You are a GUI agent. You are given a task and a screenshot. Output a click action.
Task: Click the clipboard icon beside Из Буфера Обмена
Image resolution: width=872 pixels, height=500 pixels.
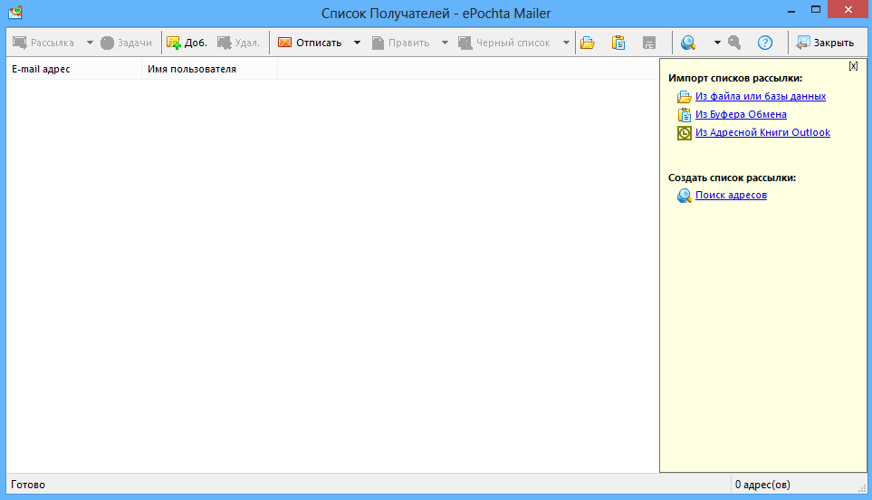pos(684,114)
